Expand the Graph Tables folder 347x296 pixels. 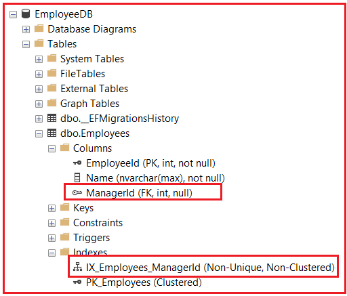[x=39, y=104]
